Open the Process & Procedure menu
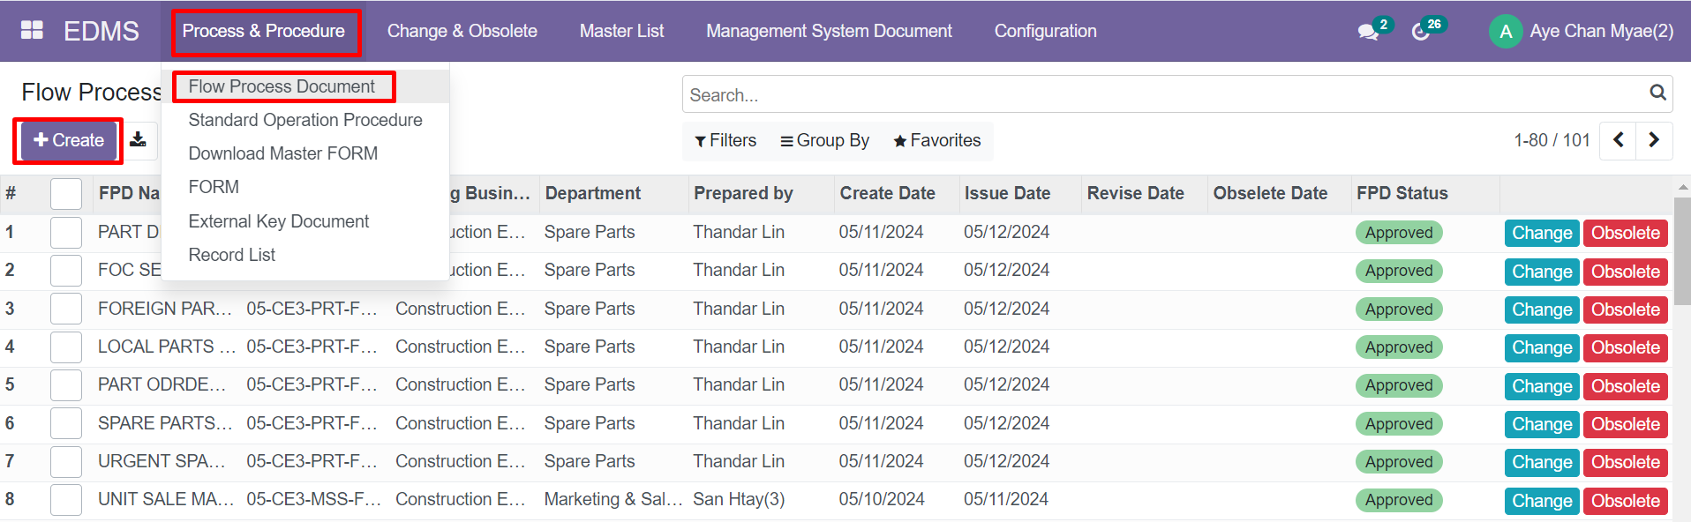This screenshot has width=1691, height=522. 264,31
